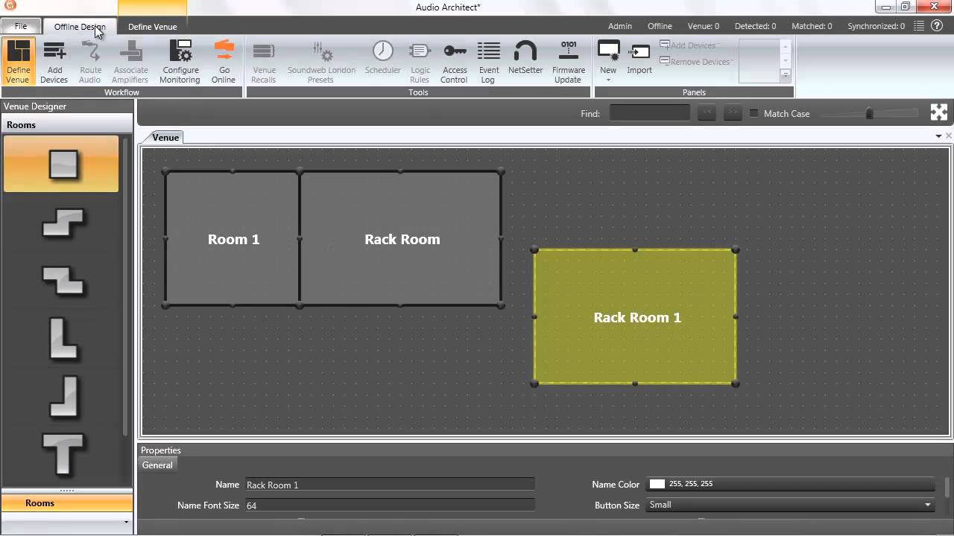
Task: Open the Venue tab list dropdown arrow
Action: tap(939, 136)
